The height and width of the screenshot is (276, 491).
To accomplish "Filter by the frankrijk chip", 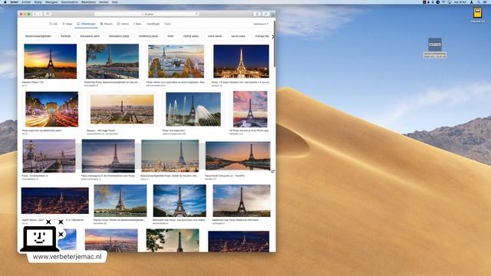I will coord(65,36).
